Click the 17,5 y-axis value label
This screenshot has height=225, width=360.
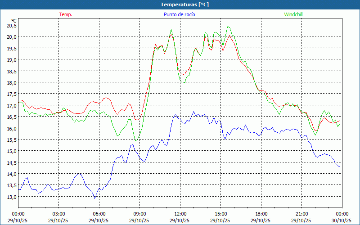pos(11,94)
